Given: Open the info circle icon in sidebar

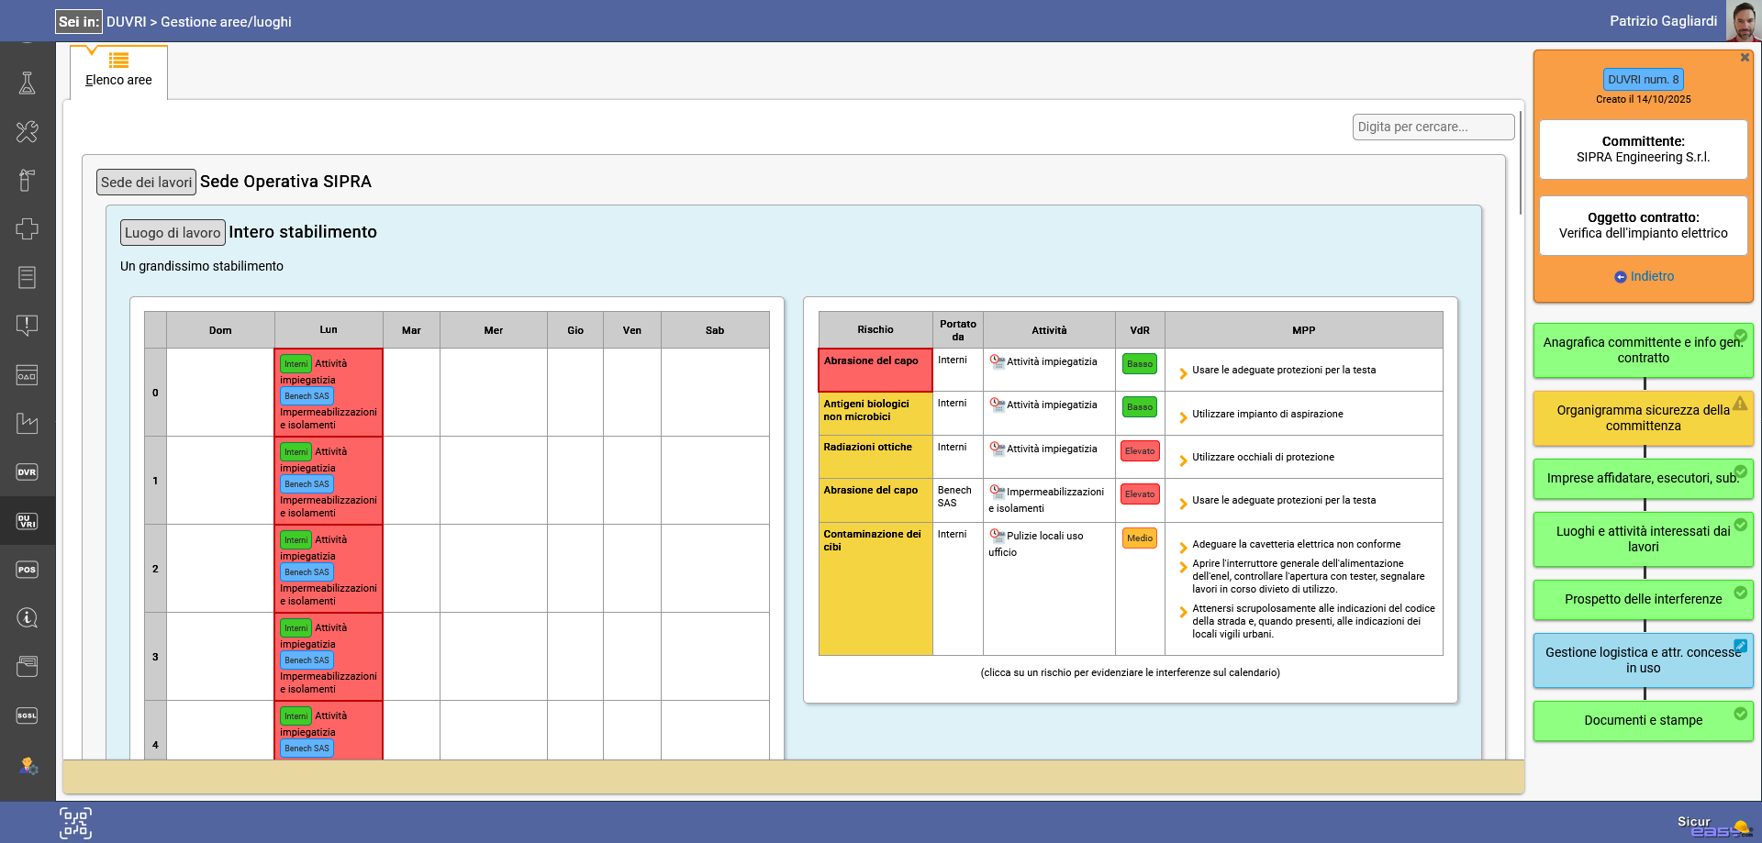Looking at the screenshot, I should point(27,617).
